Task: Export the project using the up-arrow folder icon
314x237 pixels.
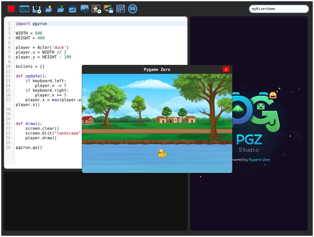Action: [x=49, y=9]
